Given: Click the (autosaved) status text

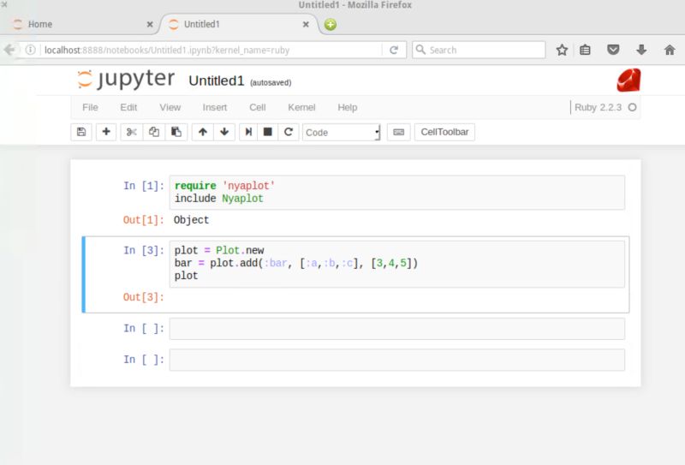Looking at the screenshot, I should point(271,82).
